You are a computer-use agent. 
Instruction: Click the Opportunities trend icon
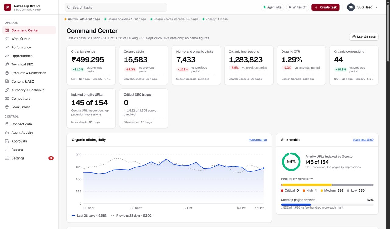(x=7, y=56)
